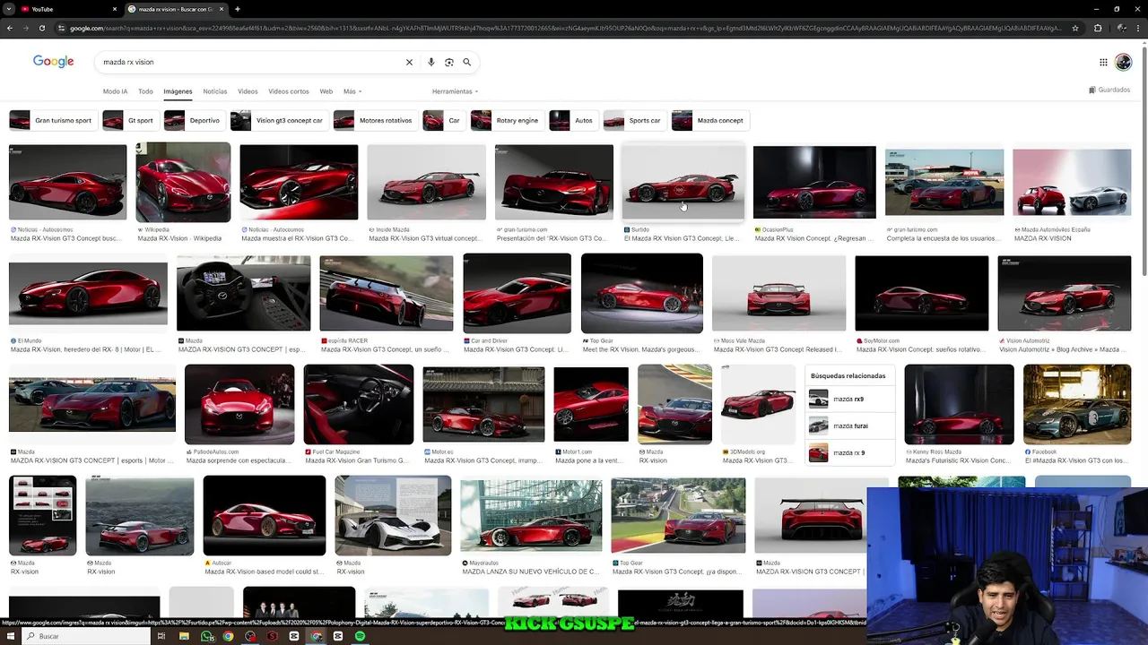The height and width of the screenshot is (645, 1148).
Task: View site information icon in the address bar
Action: coord(62,28)
